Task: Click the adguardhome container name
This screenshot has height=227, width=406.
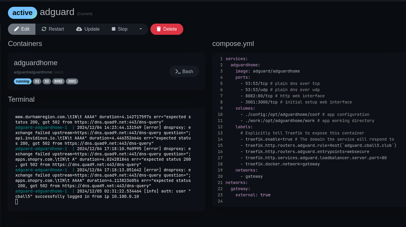Action: (36, 63)
